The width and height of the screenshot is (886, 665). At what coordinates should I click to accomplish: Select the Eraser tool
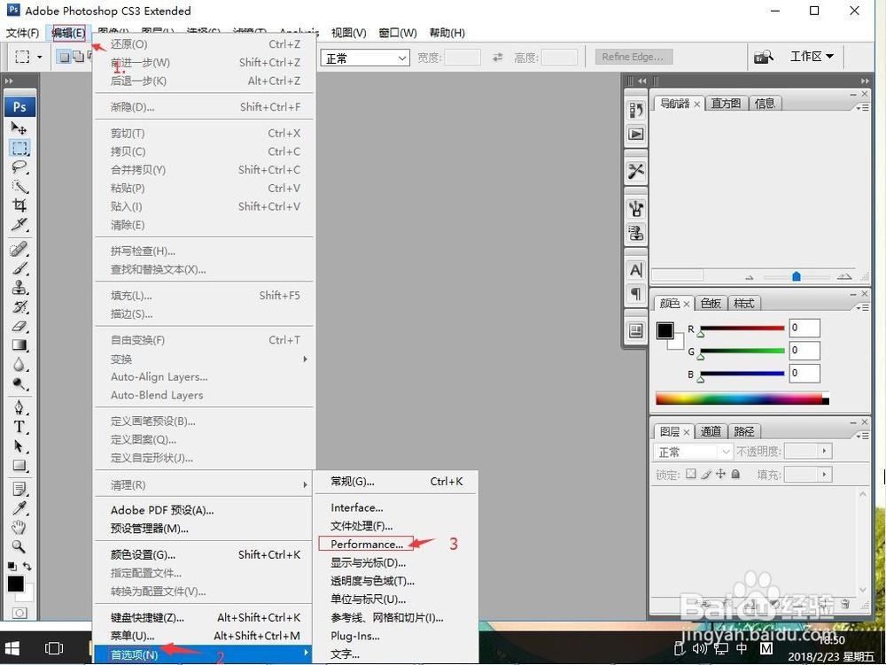tap(19, 326)
